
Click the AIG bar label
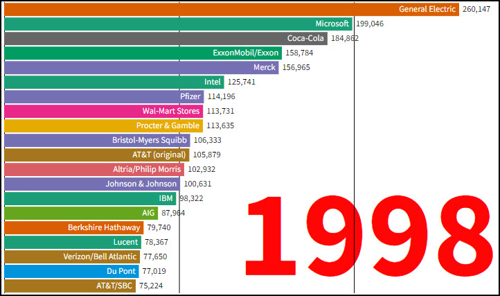click(148, 213)
